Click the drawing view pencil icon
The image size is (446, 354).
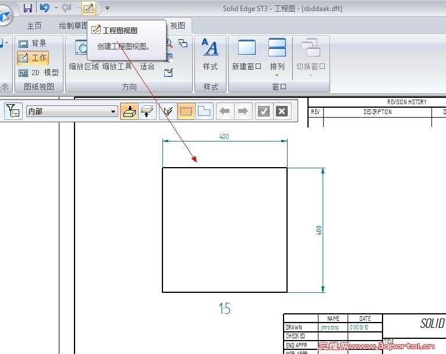tap(89, 9)
